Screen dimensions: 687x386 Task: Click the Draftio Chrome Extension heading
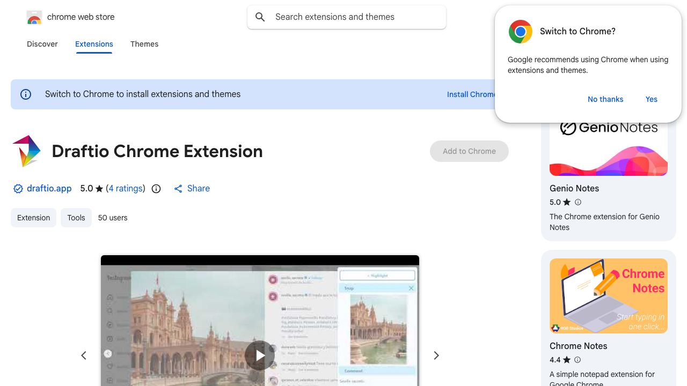157,151
